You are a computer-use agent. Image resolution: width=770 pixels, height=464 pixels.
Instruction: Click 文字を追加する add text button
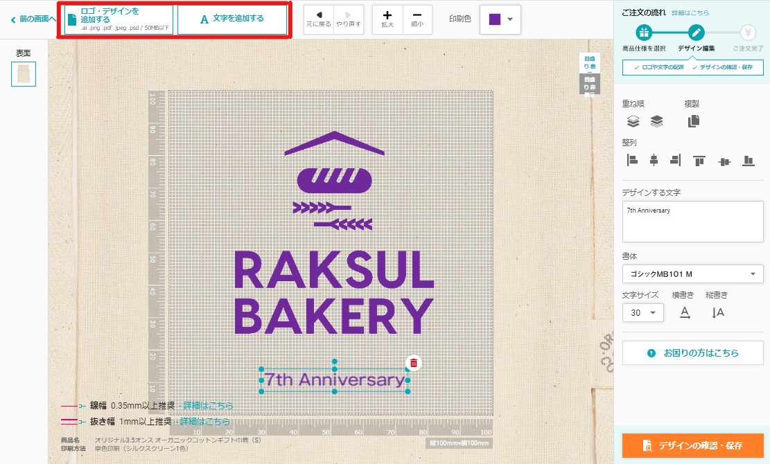pos(231,19)
